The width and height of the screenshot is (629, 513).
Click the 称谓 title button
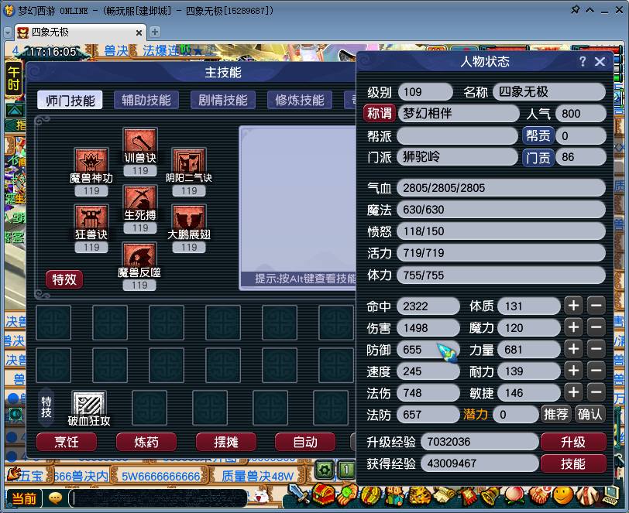(379, 113)
